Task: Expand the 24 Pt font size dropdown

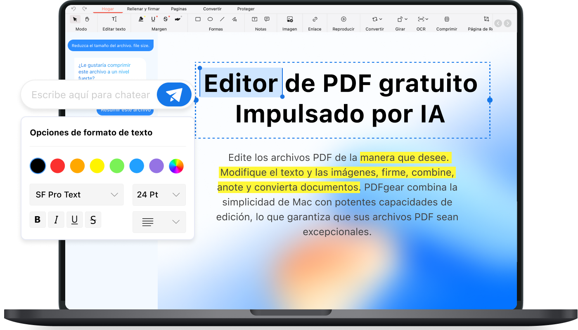Action: pos(159,194)
